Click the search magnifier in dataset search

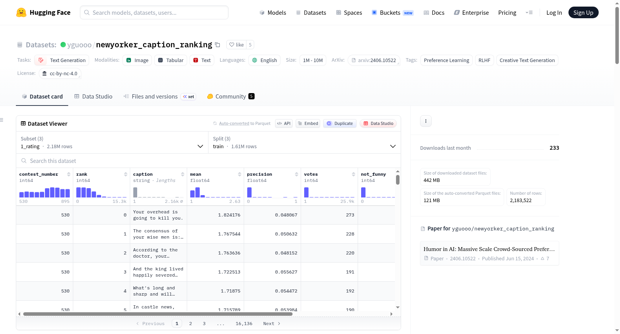click(24, 161)
